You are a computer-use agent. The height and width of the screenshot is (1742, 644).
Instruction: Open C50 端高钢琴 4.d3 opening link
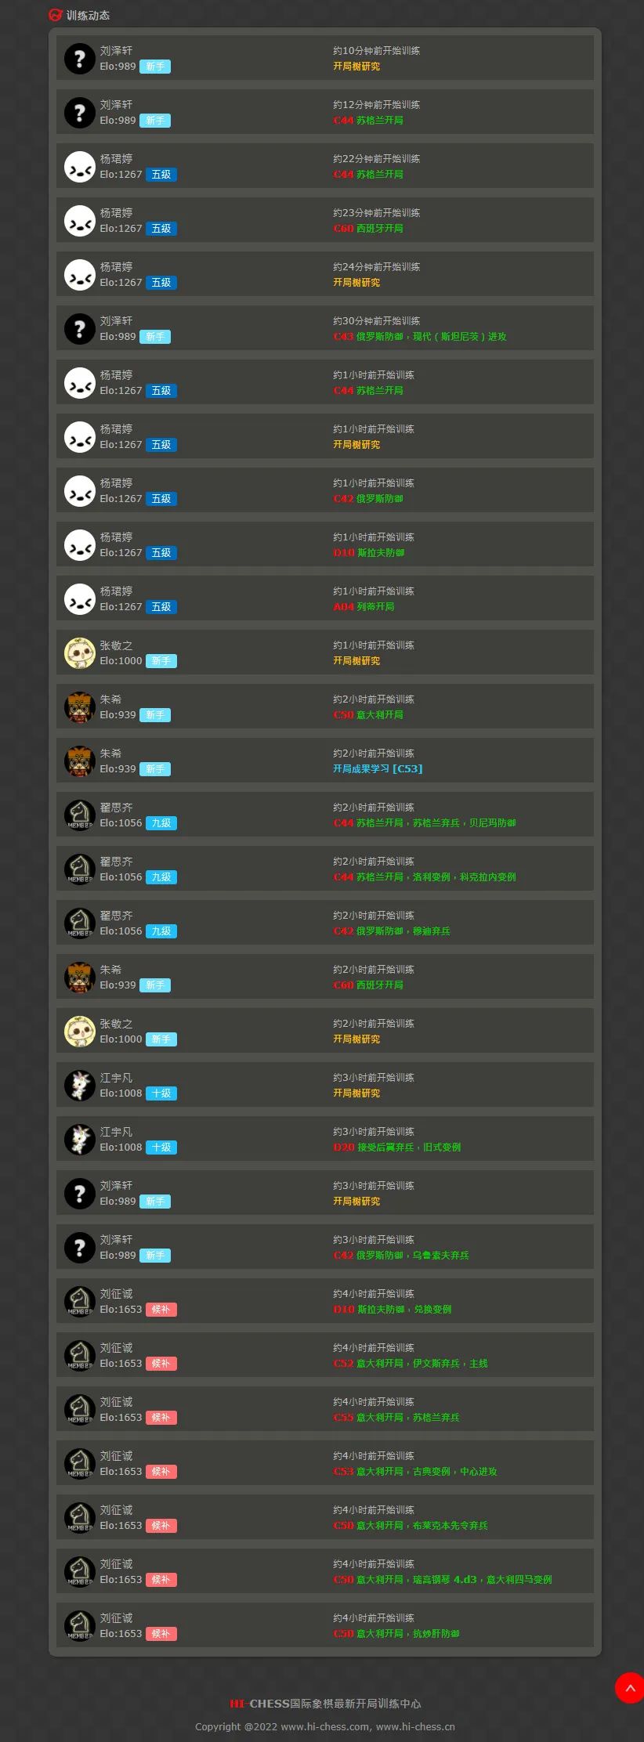point(443,1580)
